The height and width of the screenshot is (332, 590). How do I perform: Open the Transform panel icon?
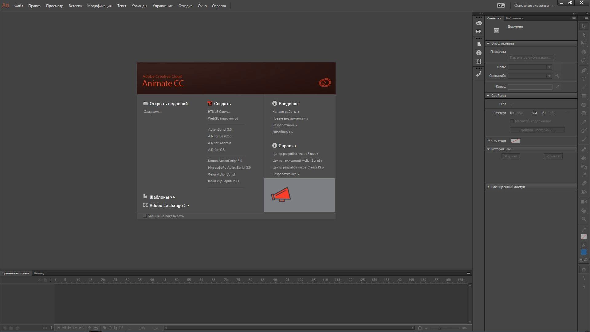479,61
